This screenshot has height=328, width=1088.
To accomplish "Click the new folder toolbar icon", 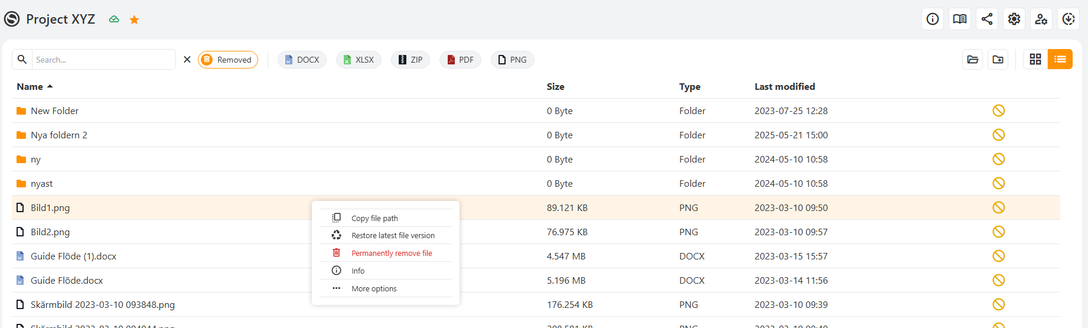I will pyautogui.click(x=998, y=59).
